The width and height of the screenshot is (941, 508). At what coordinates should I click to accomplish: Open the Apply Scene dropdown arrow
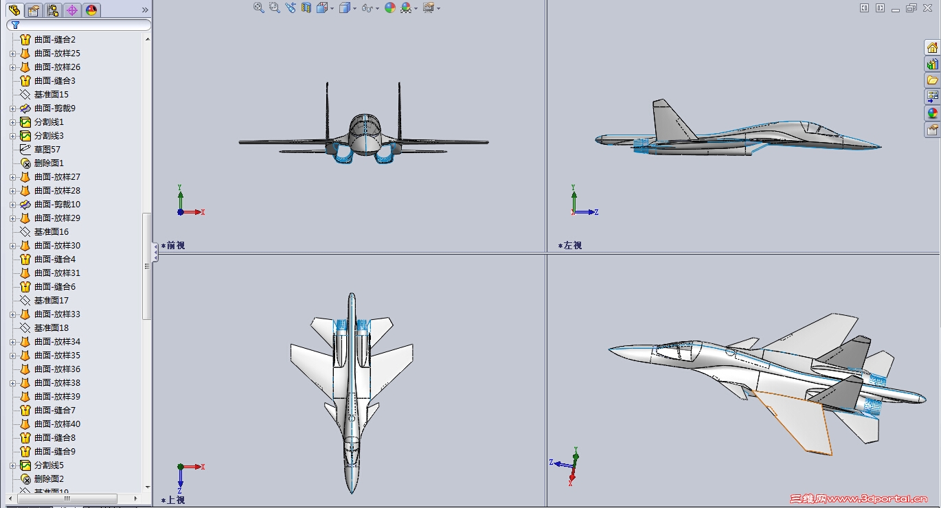point(416,8)
